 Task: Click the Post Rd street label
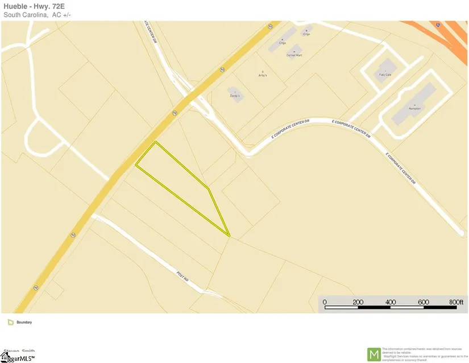pyautogui.click(x=182, y=276)
